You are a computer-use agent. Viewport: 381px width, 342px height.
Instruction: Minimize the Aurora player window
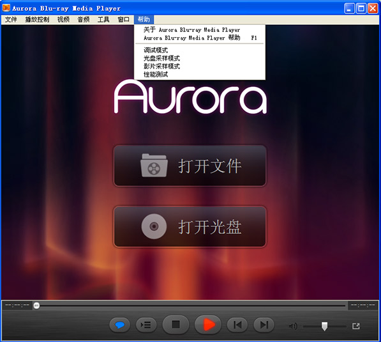[350, 8]
